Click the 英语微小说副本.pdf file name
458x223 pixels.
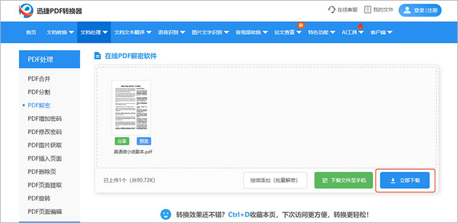[133, 152]
